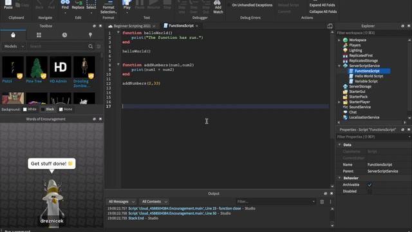The width and height of the screenshot is (412, 232).
Task: Collapse the Data properties section
Action: pos(339,144)
